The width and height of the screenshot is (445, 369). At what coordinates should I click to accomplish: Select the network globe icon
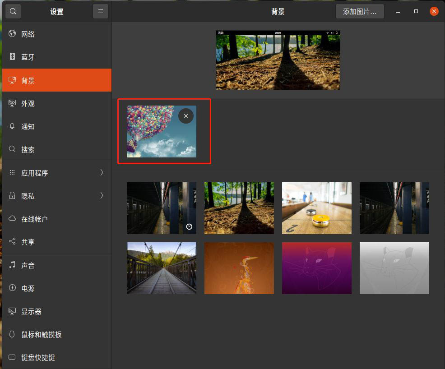click(x=12, y=34)
